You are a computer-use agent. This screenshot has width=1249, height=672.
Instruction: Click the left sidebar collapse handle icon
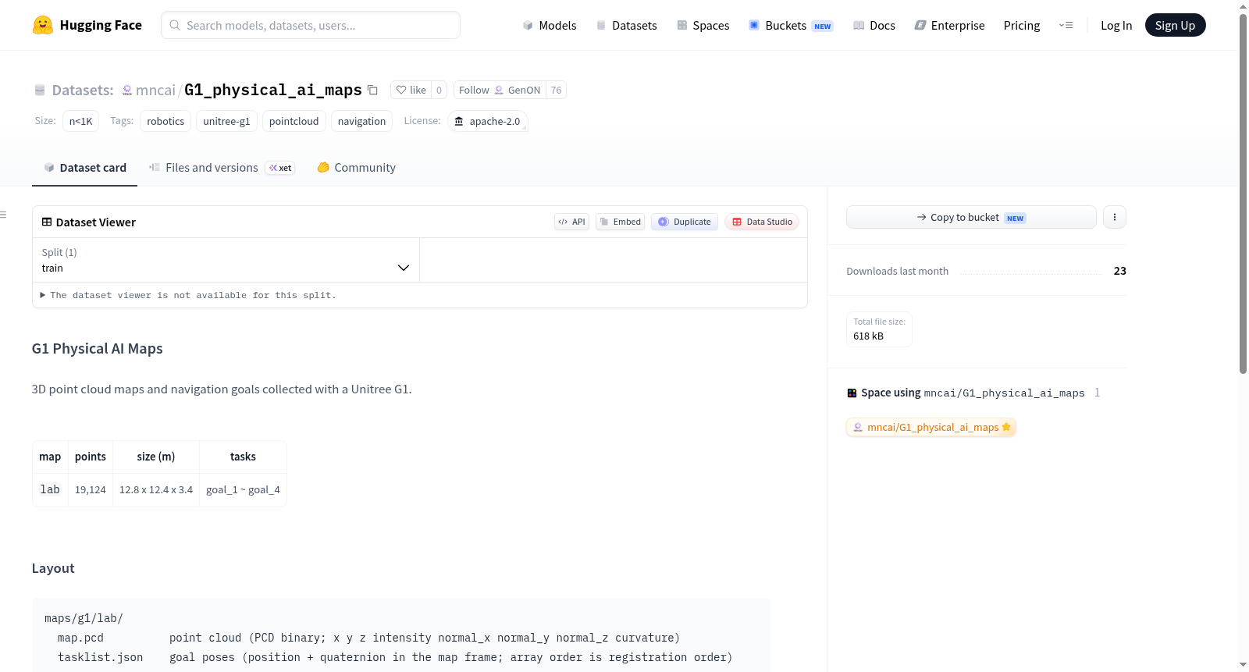pyautogui.click(x=4, y=215)
